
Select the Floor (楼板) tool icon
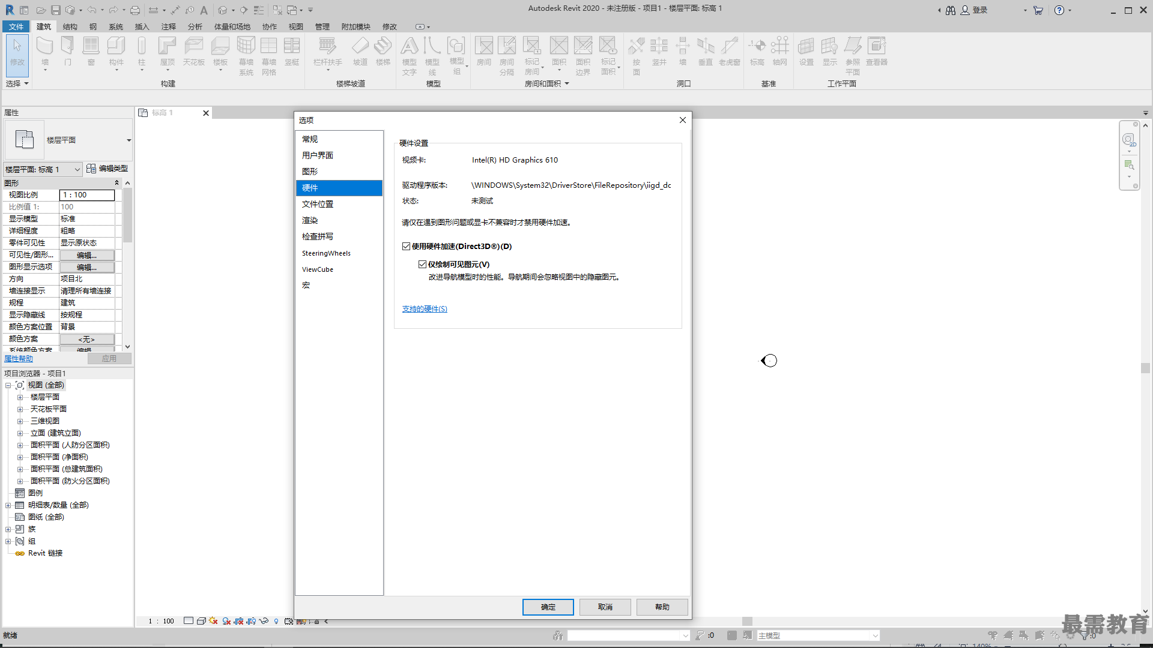[220, 47]
